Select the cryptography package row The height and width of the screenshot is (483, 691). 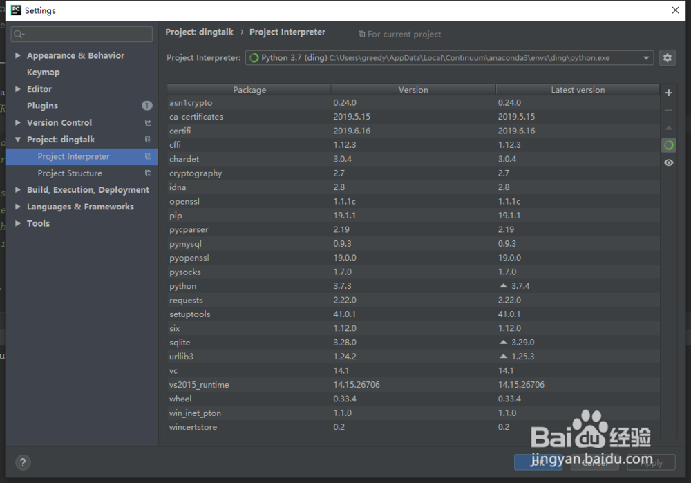[x=413, y=173]
